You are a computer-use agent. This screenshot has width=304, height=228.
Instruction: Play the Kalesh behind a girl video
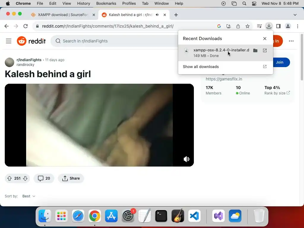99,125
